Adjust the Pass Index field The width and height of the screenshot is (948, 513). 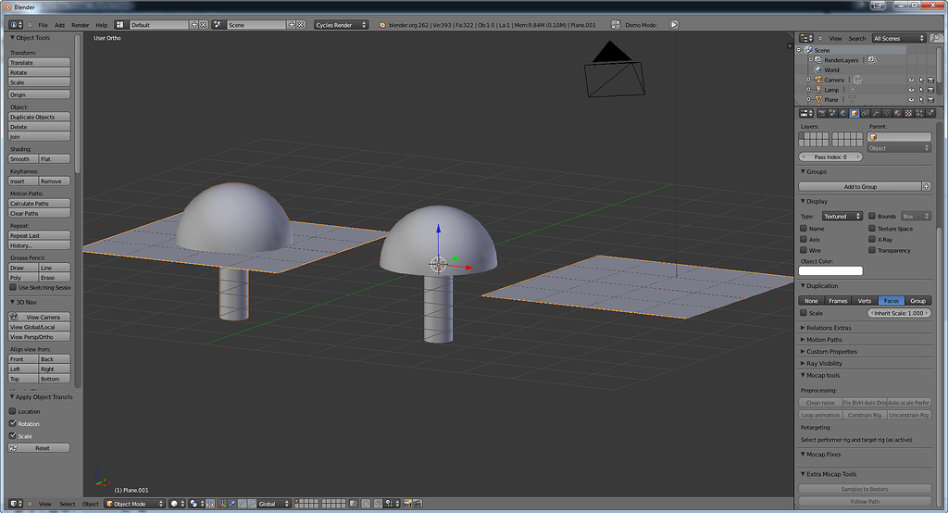coord(830,156)
